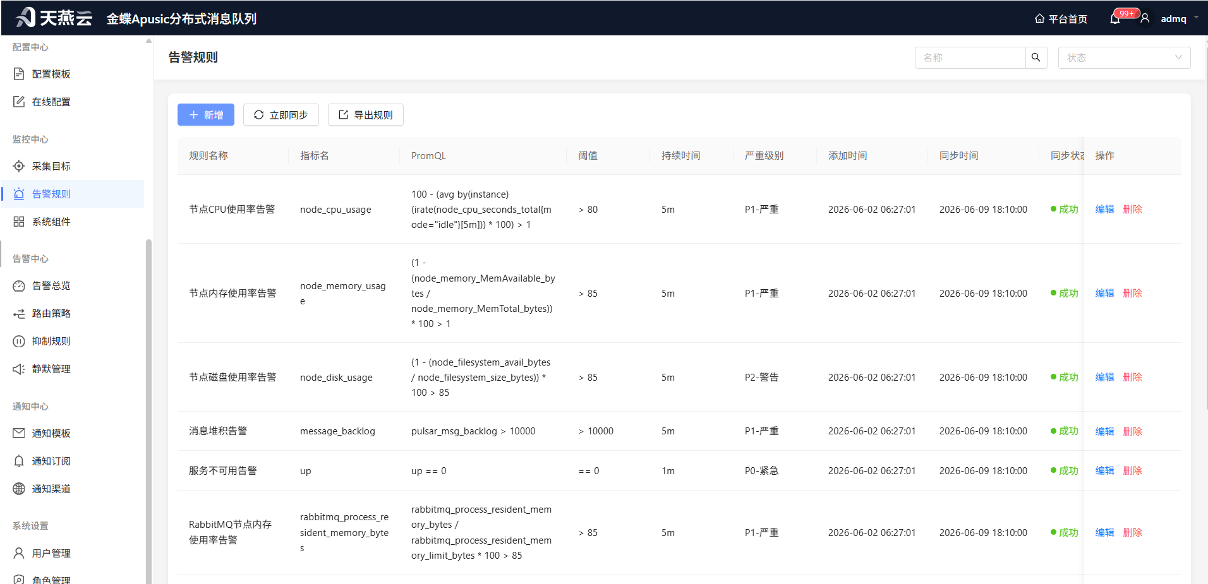
Task: Expand the admq account dropdown arrow
Action: (x=1196, y=18)
